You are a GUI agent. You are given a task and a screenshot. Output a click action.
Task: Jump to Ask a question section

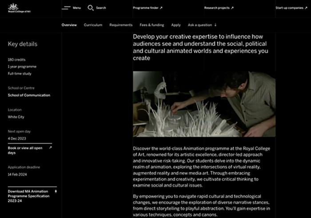[200, 25]
